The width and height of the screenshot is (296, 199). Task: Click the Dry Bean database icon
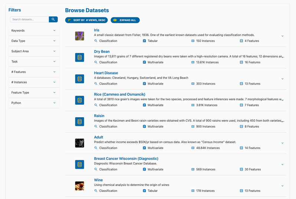(x=79, y=57)
